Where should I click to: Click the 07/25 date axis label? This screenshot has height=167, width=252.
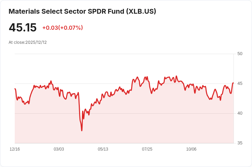click(147, 149)
